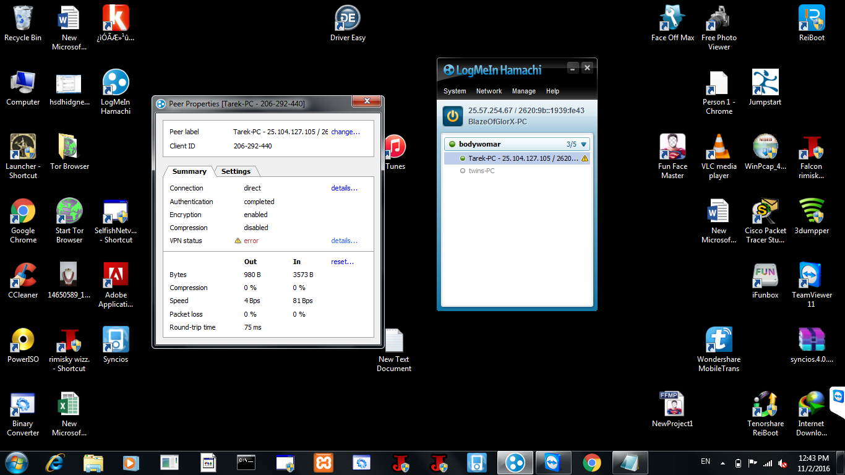845x475 pixels.
Task: Open Wondershare MobileTrans desktop icon
Action: [x=719, y=349]
